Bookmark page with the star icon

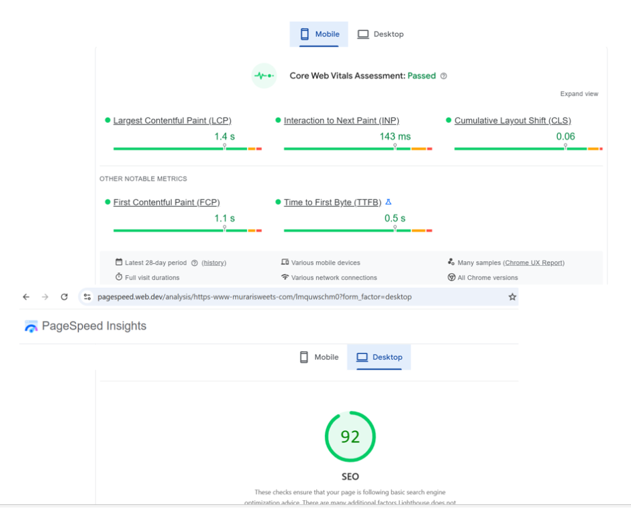click(512, 297)
